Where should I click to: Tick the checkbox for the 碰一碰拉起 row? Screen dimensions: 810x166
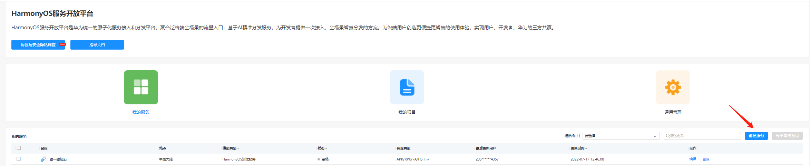(19, 159)
